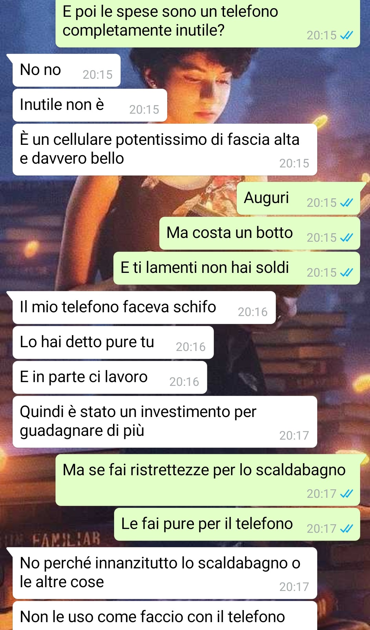
Task: Tap the read ticks on 'completamente inutile?' message
Action: click(346, 35)
